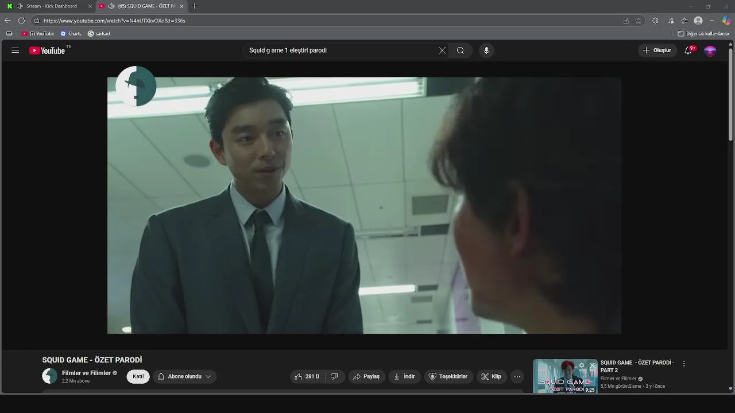
Task: Go to the YouTube home logo
Action: (x=47, y=50)
